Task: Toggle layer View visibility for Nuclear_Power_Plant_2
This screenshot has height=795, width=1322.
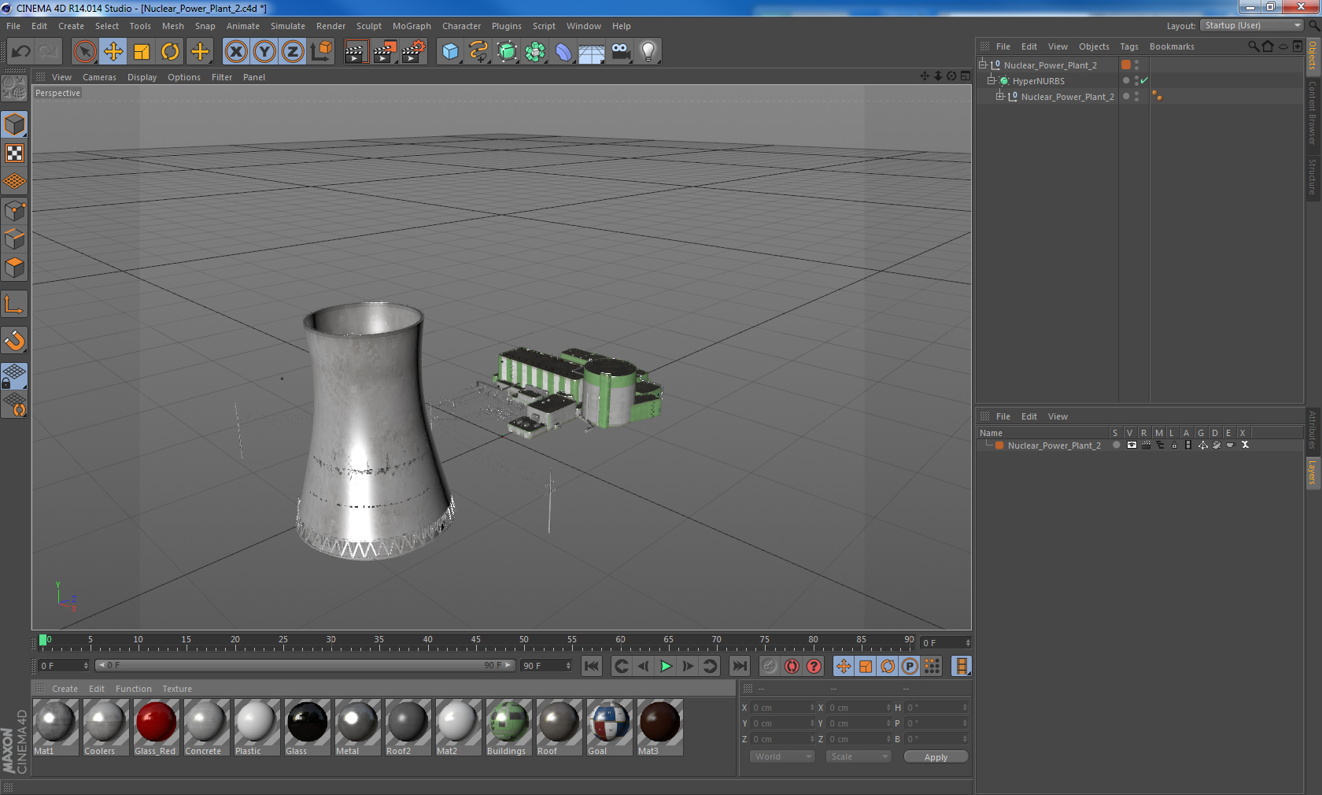Action: [1132, 445]
